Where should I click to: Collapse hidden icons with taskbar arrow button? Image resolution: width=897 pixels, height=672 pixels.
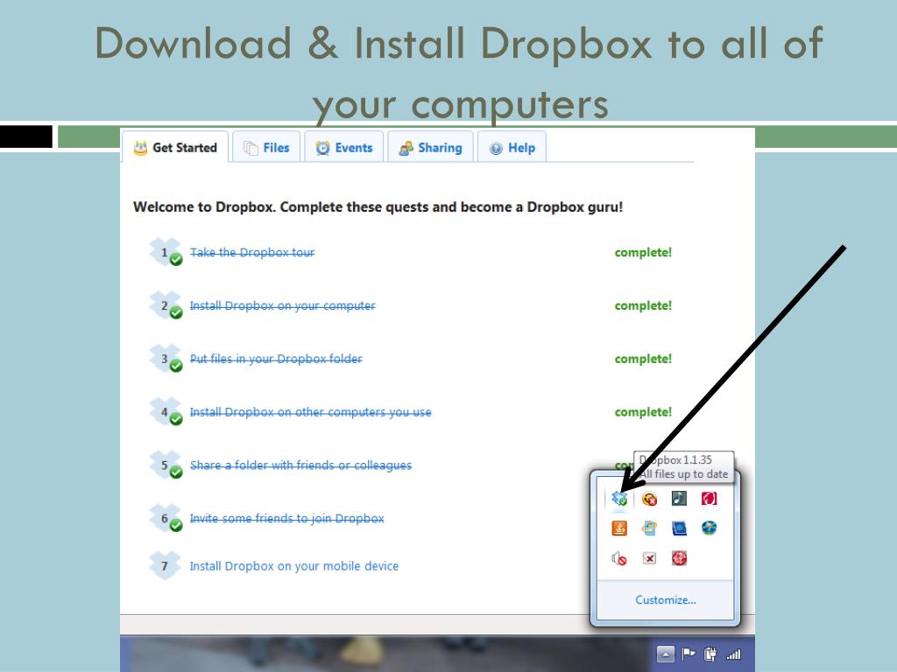click(x=666, y=654)
